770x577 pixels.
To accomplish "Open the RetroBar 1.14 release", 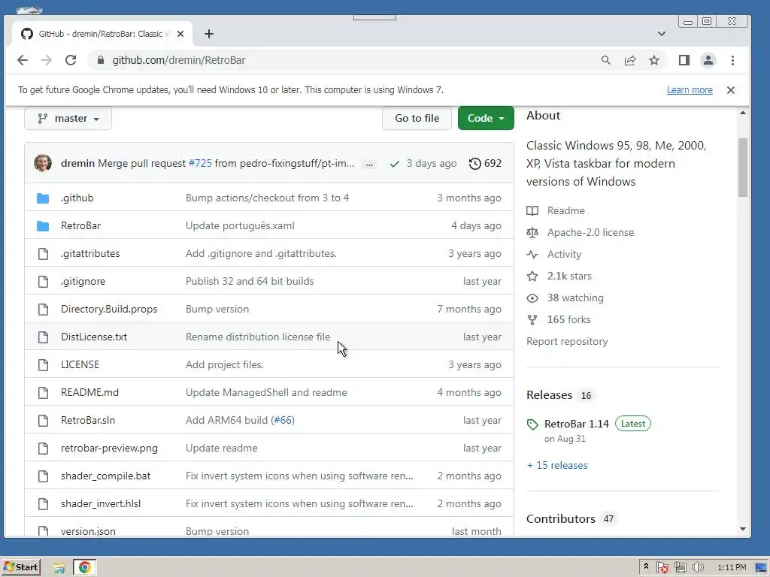I will coord(577,424).
